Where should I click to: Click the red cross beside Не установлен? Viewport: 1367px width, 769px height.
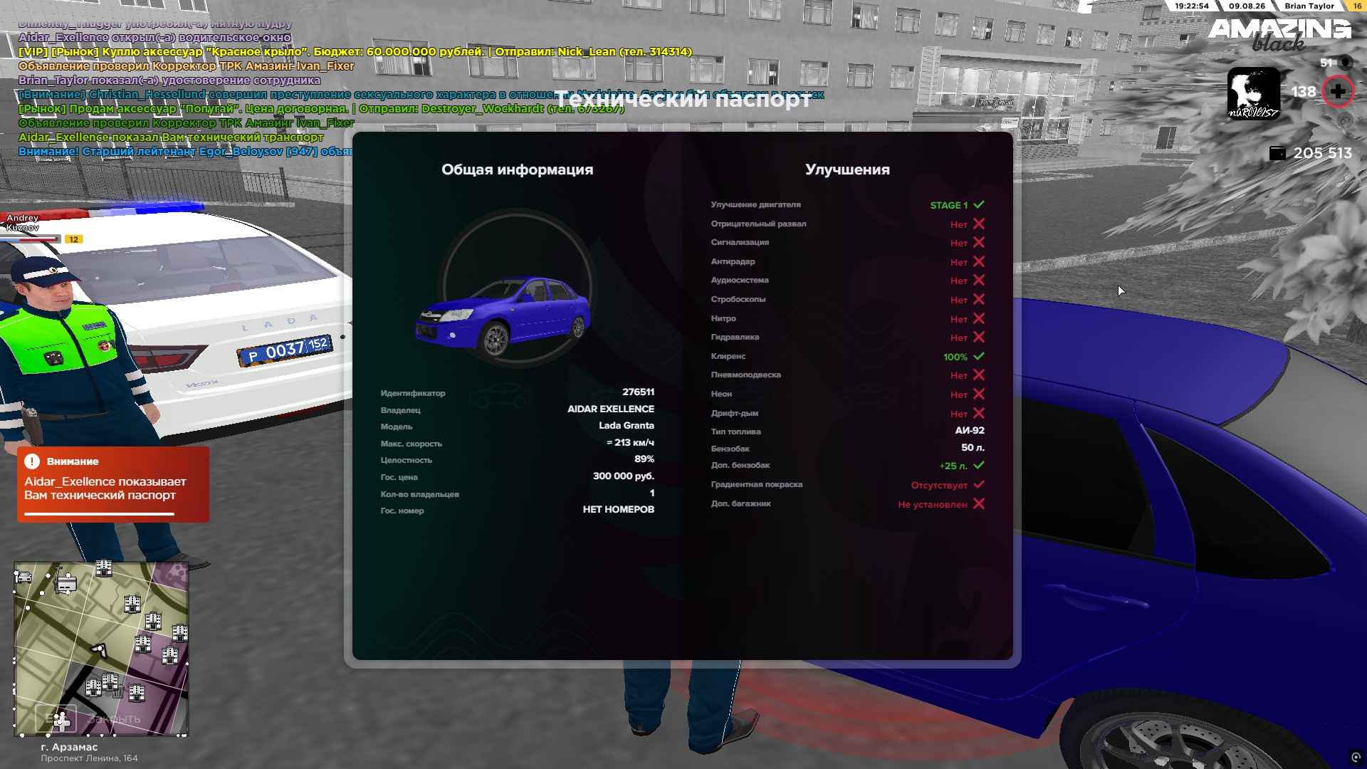[979, 503]
